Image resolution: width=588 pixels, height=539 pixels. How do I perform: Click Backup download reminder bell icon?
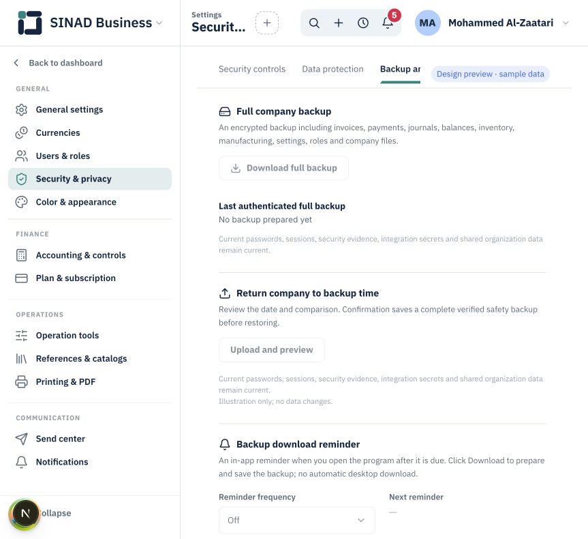(225, 444)
